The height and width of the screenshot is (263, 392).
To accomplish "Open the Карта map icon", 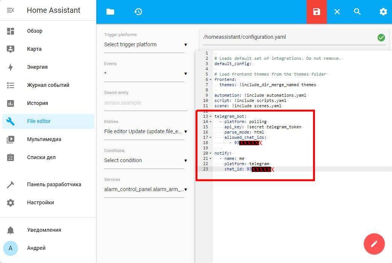I will click(11, 49).
